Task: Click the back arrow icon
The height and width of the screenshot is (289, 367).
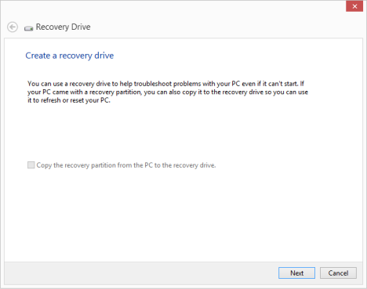Action: point(13,27)
